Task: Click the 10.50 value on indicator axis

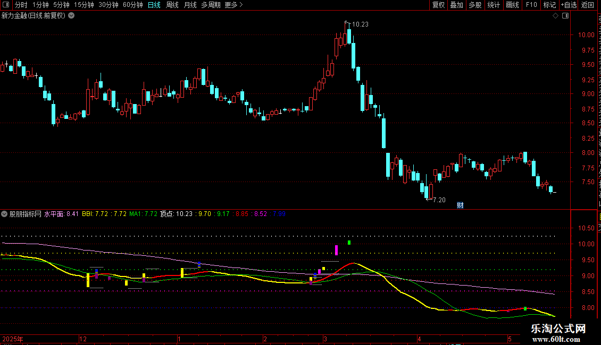Action: point(586,228)
